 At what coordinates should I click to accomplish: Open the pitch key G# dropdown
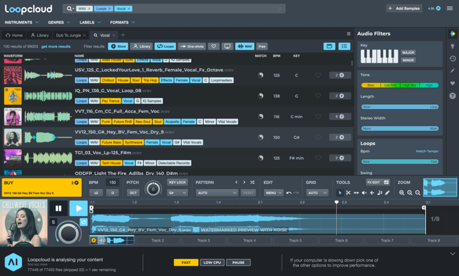pyautogui.click(x=177, y=193)
